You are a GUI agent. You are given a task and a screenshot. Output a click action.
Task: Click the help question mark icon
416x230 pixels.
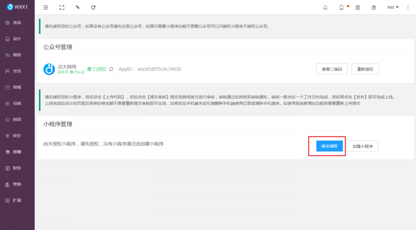pyautogui.click(x=373, y=7)
